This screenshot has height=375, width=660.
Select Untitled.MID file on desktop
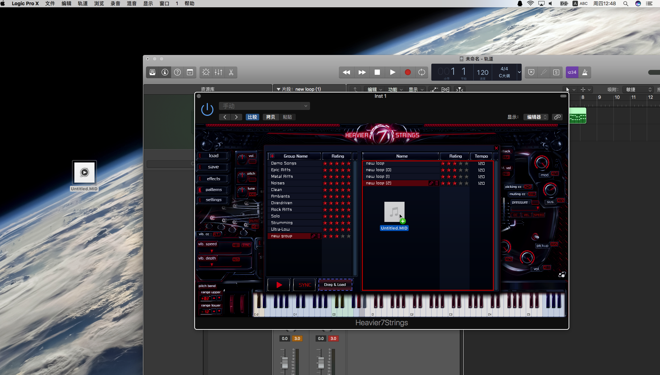pyautogui.click(x=84, y=176)
